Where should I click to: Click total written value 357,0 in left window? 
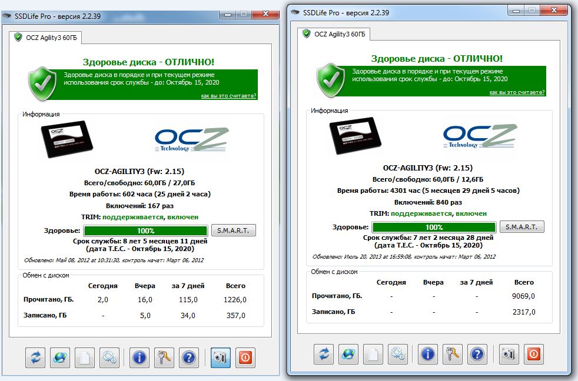click(x=235, y=316)
